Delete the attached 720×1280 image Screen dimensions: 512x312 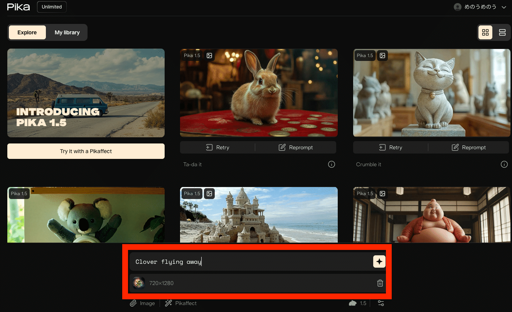tap(380, 283)
